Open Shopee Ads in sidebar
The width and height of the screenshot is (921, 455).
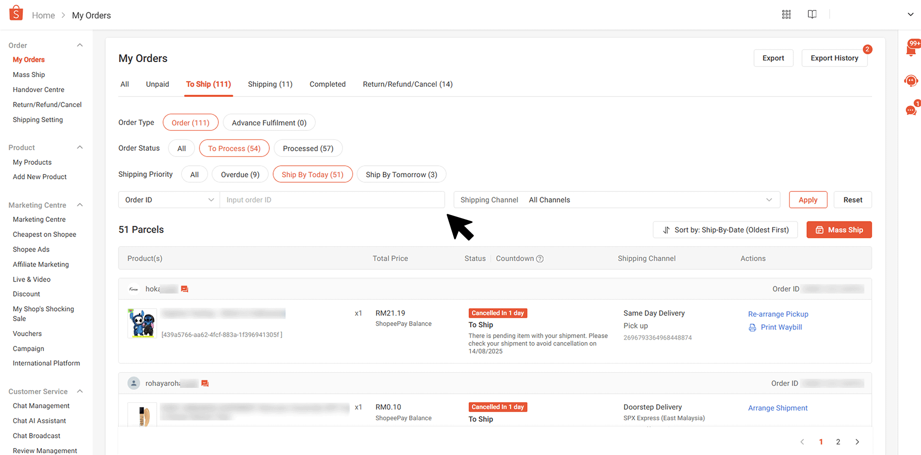pyautogui.click(x=31, y=250)
